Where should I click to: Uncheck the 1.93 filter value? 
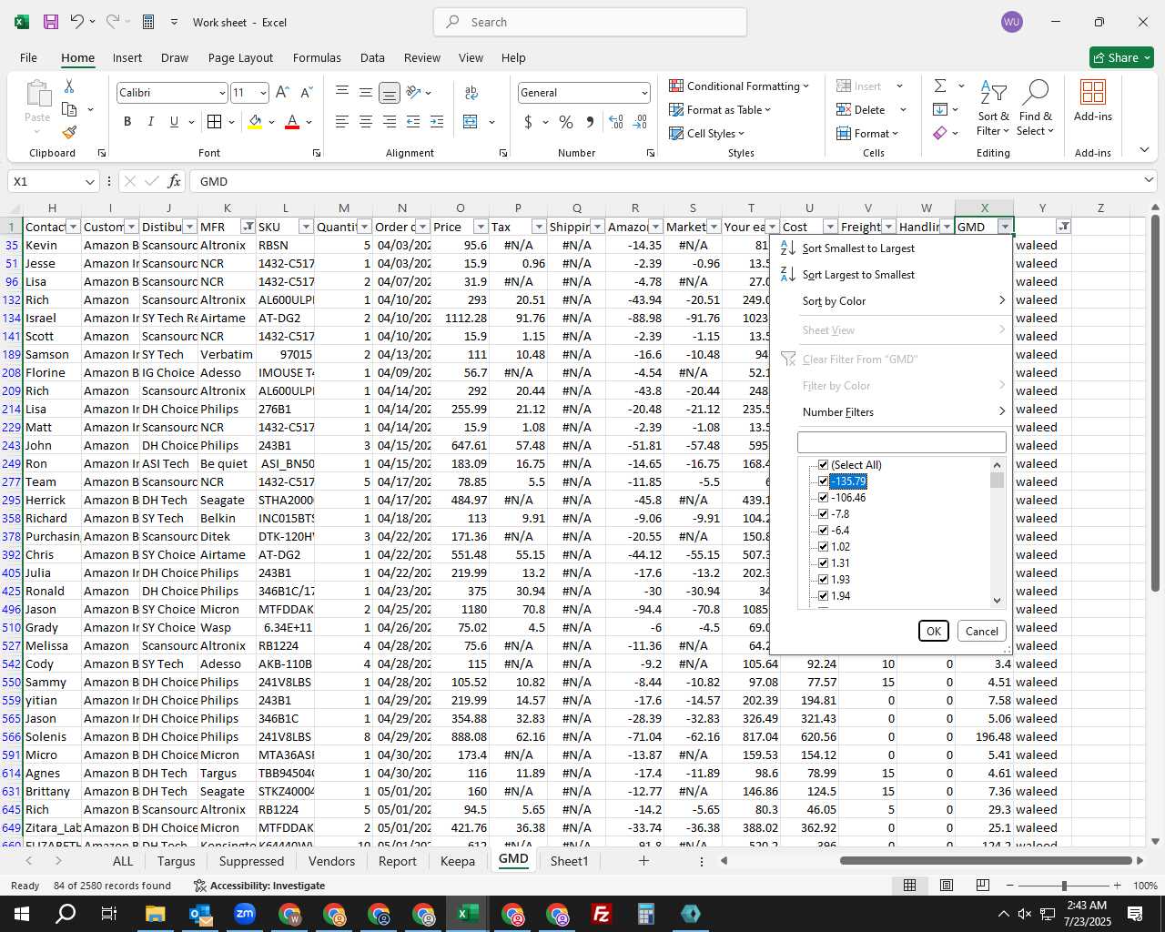click(x=823, y=579)
